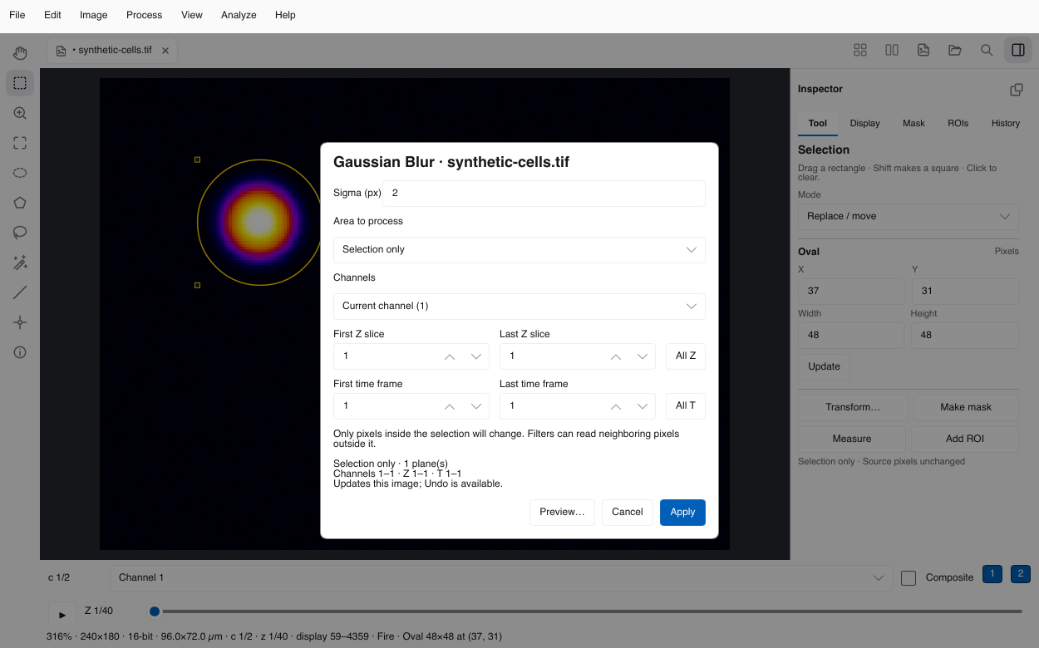Select the Polygon selection tool
The width and height of the screenshot is (1039, 648).
(x=20, y=203)
